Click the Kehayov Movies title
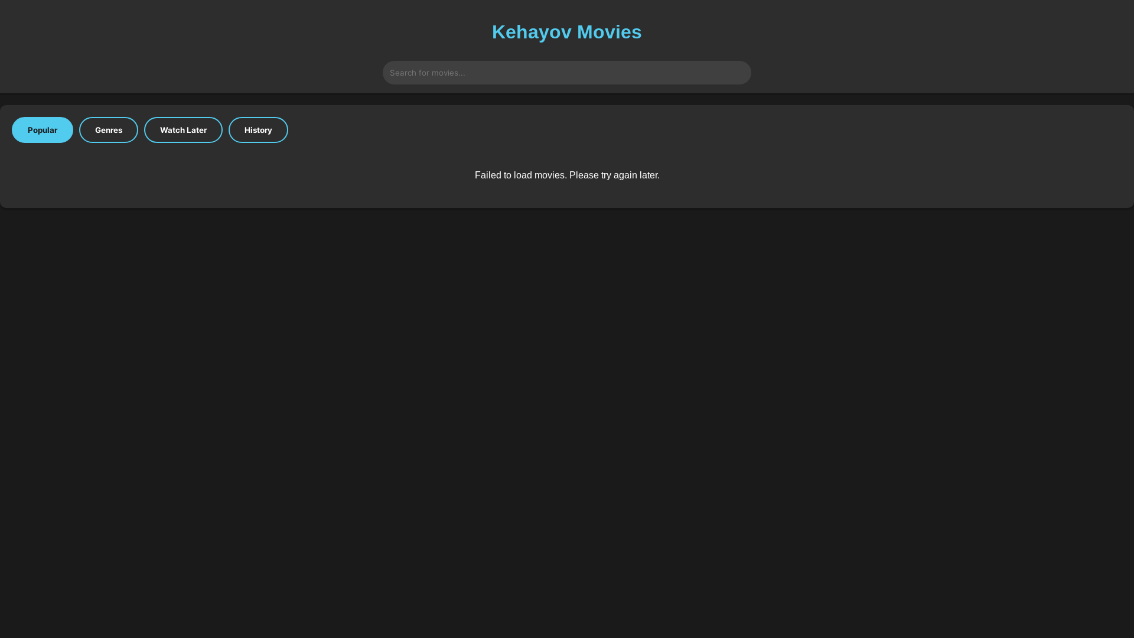The width and height of the screenshot is (1134, 638). tap(567, 32)
